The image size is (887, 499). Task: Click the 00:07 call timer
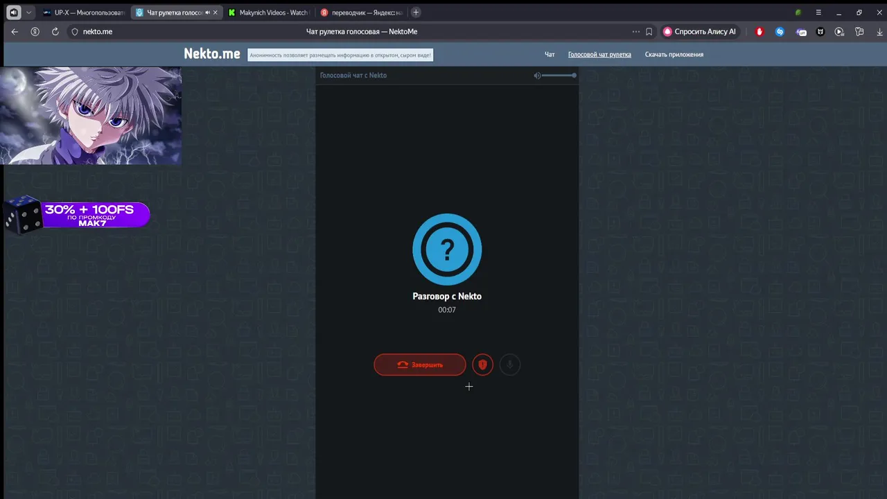pos(447,310)
